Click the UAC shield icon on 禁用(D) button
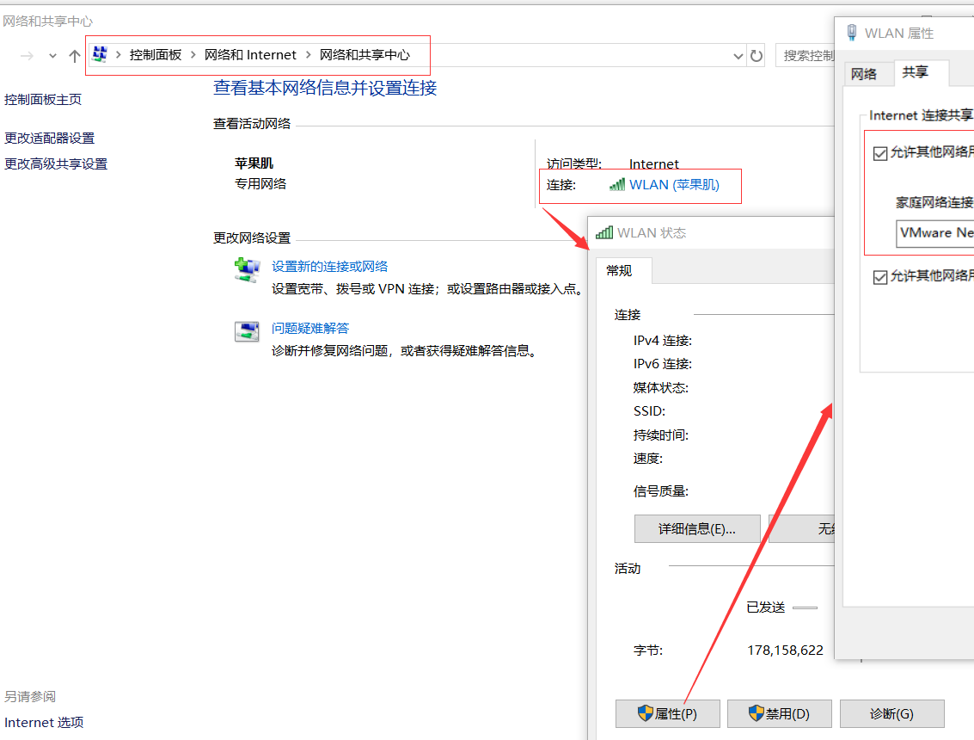Screen dimensions: 974x740 tap(755, 713)
